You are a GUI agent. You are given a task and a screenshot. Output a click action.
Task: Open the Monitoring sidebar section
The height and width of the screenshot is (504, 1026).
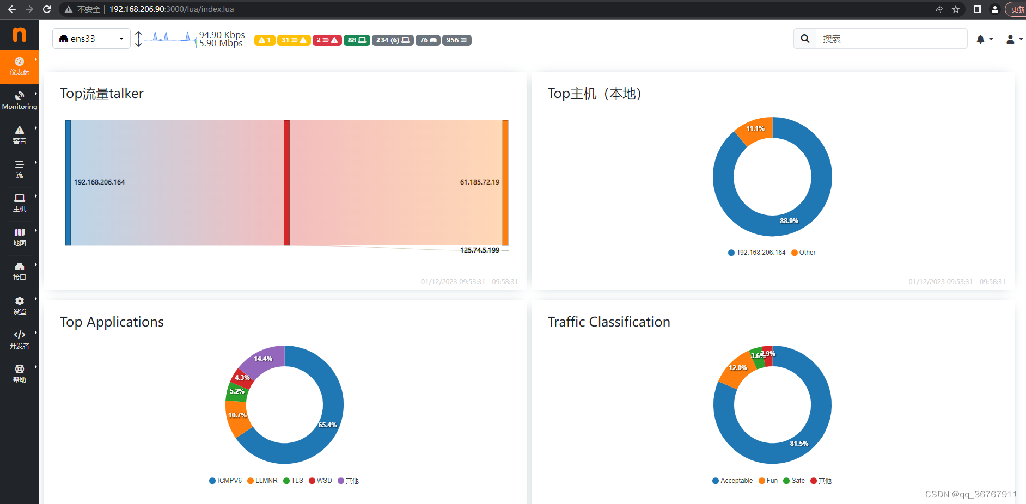(x=20, y=101)
